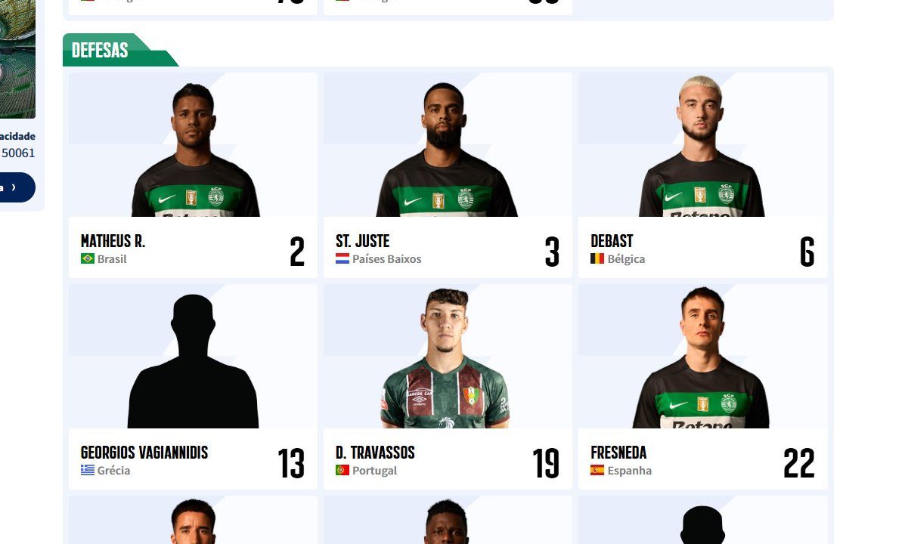
Task: Open the MATHEUS R. name link
Action: tap(113, 240)
